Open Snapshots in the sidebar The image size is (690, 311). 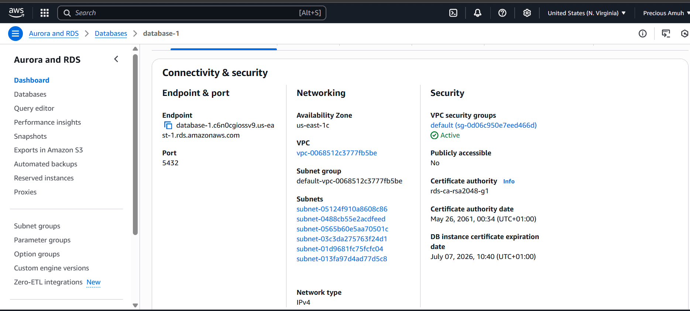tap(30, 137)
